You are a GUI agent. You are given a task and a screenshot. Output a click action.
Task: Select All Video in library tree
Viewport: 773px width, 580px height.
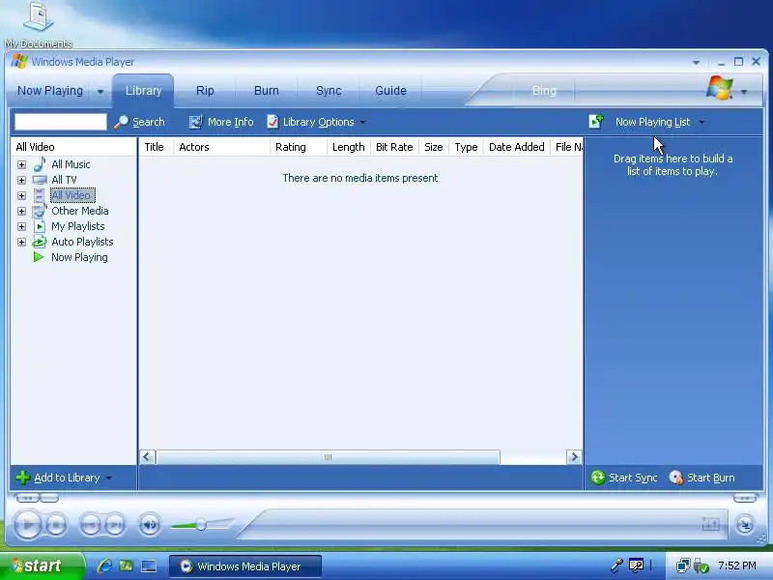[x=72, y=195]
